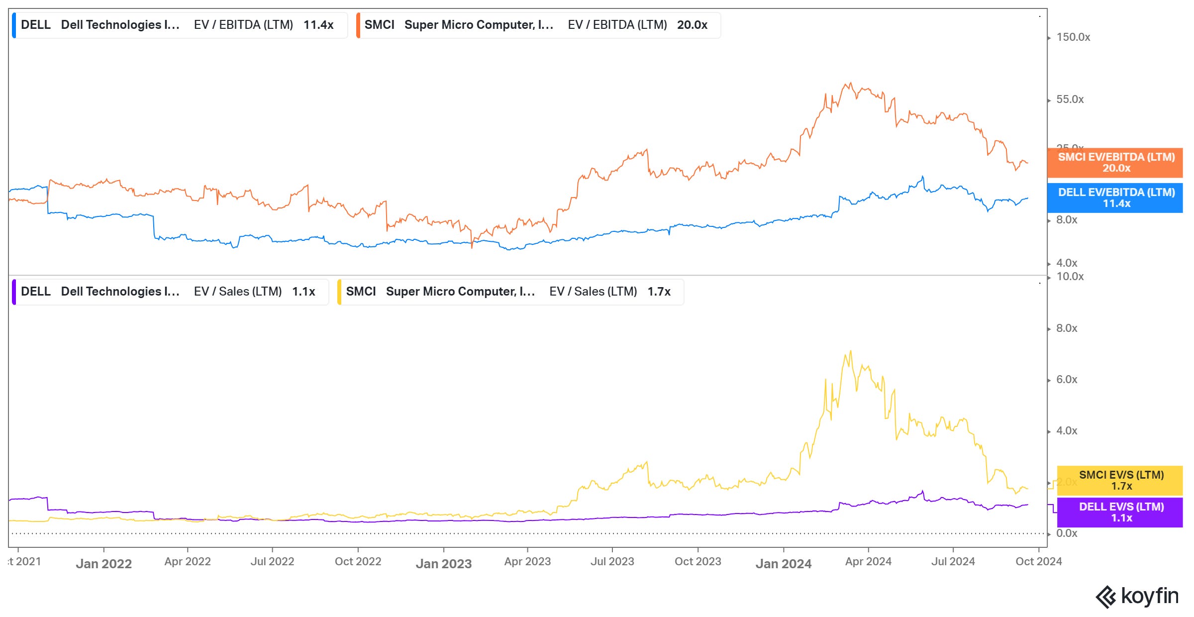The image size is (1194, 617).
Task: Click the DELL EV / EBITDA legend chip
Action: 180,25
